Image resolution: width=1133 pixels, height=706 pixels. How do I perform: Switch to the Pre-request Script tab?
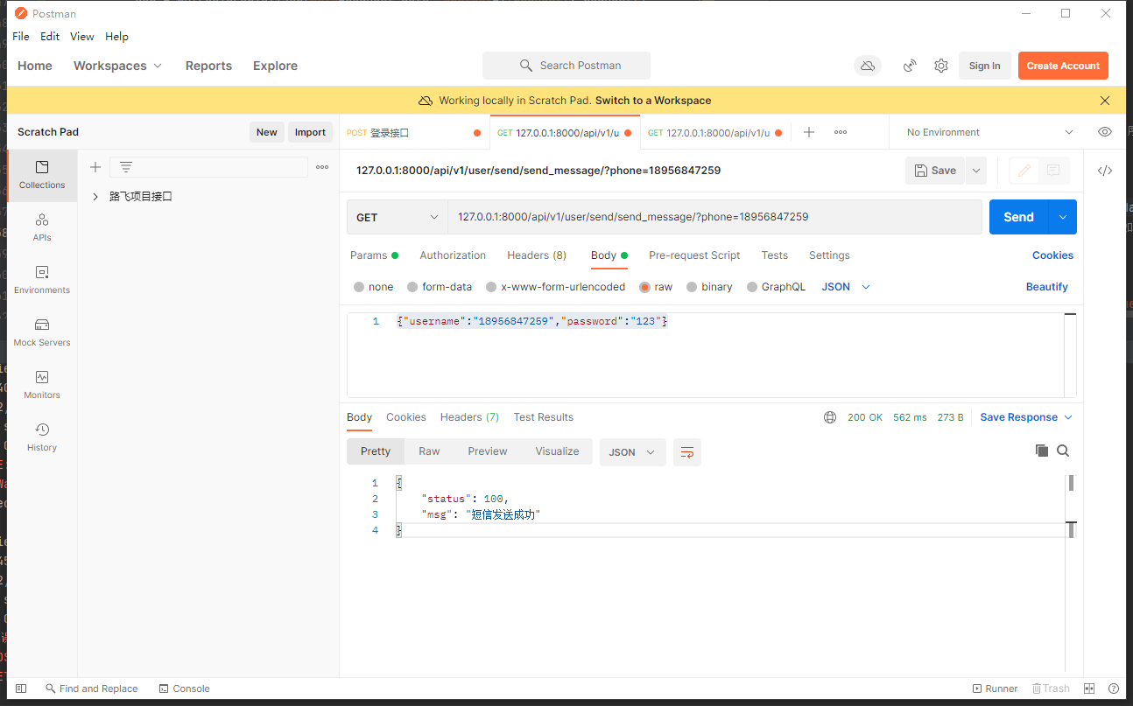coord(694,255)
